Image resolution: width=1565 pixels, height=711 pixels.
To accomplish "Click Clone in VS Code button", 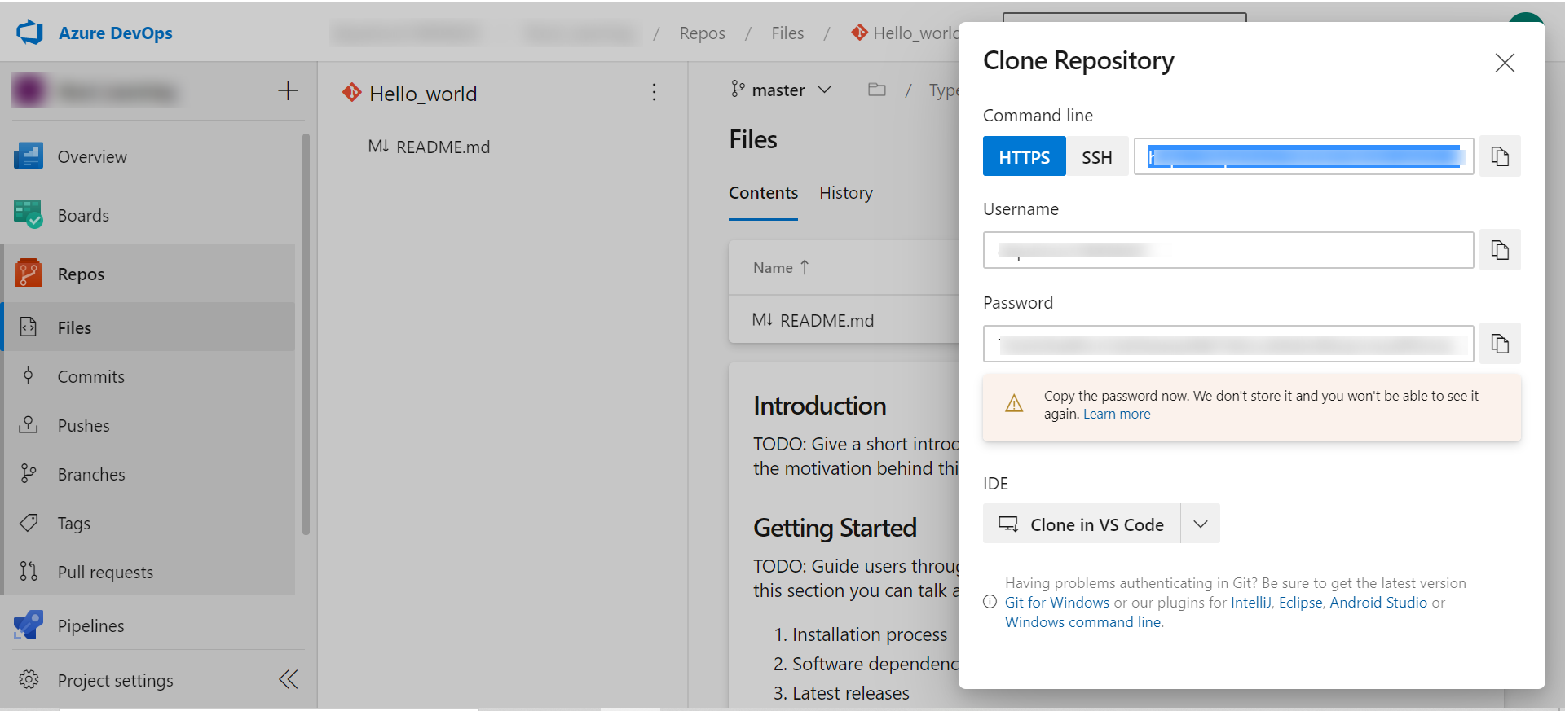I will click(x=1082, y=524).
